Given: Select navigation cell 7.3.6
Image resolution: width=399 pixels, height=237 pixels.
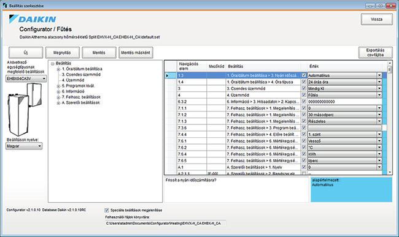Looking at the screenshot, I should pyautogui.click(x=192, y=128).
